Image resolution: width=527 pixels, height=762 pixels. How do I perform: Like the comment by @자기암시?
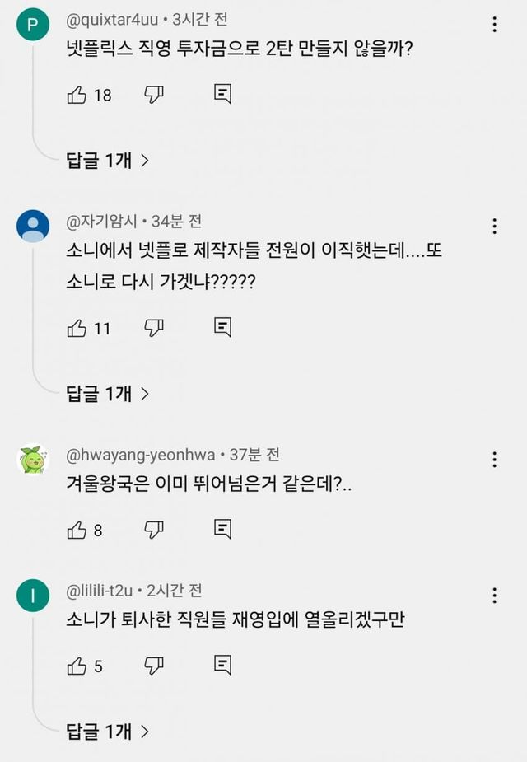tap(77, 328)
